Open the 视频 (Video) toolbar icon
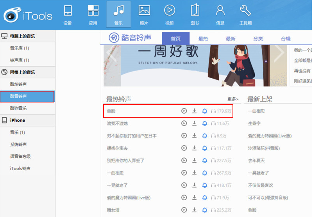The image size is (313, 217). [x=169, y=14]
